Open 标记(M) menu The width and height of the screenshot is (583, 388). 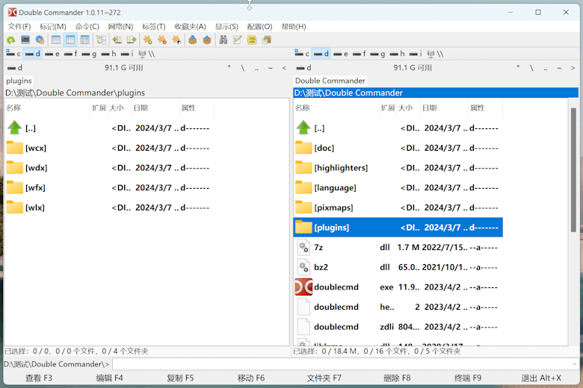tap(53, 27)
